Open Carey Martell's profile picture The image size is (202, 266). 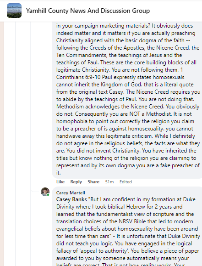pyautogui.click(x=45, y=192)
